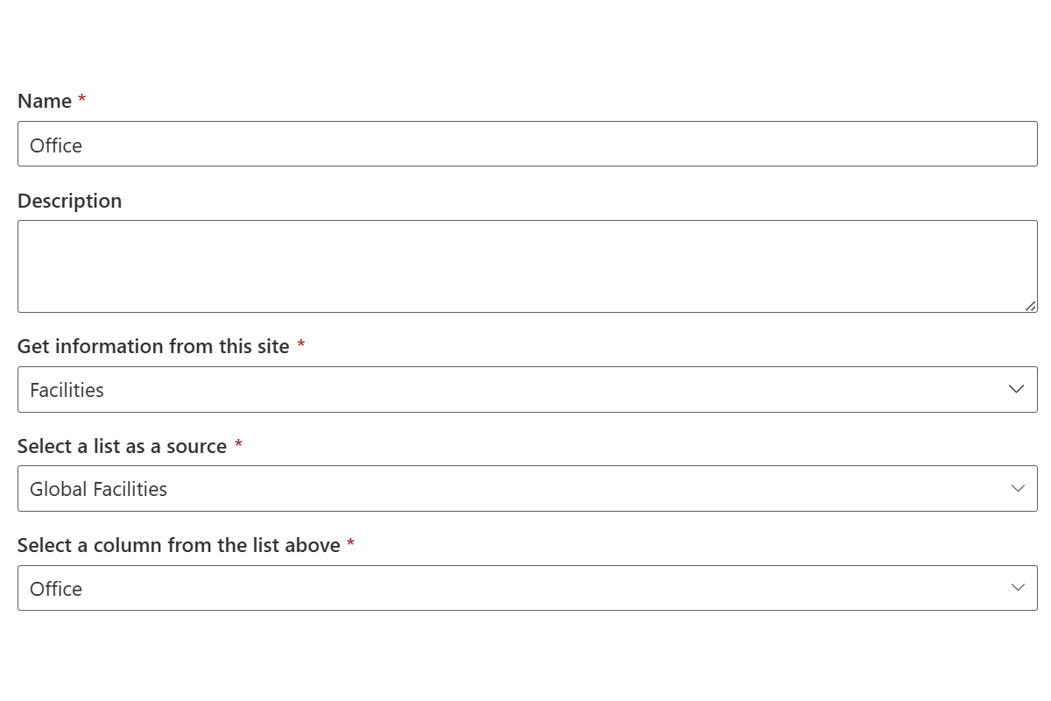Click the 'Description' field label
The image size is (1051, 701).
pos(69,201)
